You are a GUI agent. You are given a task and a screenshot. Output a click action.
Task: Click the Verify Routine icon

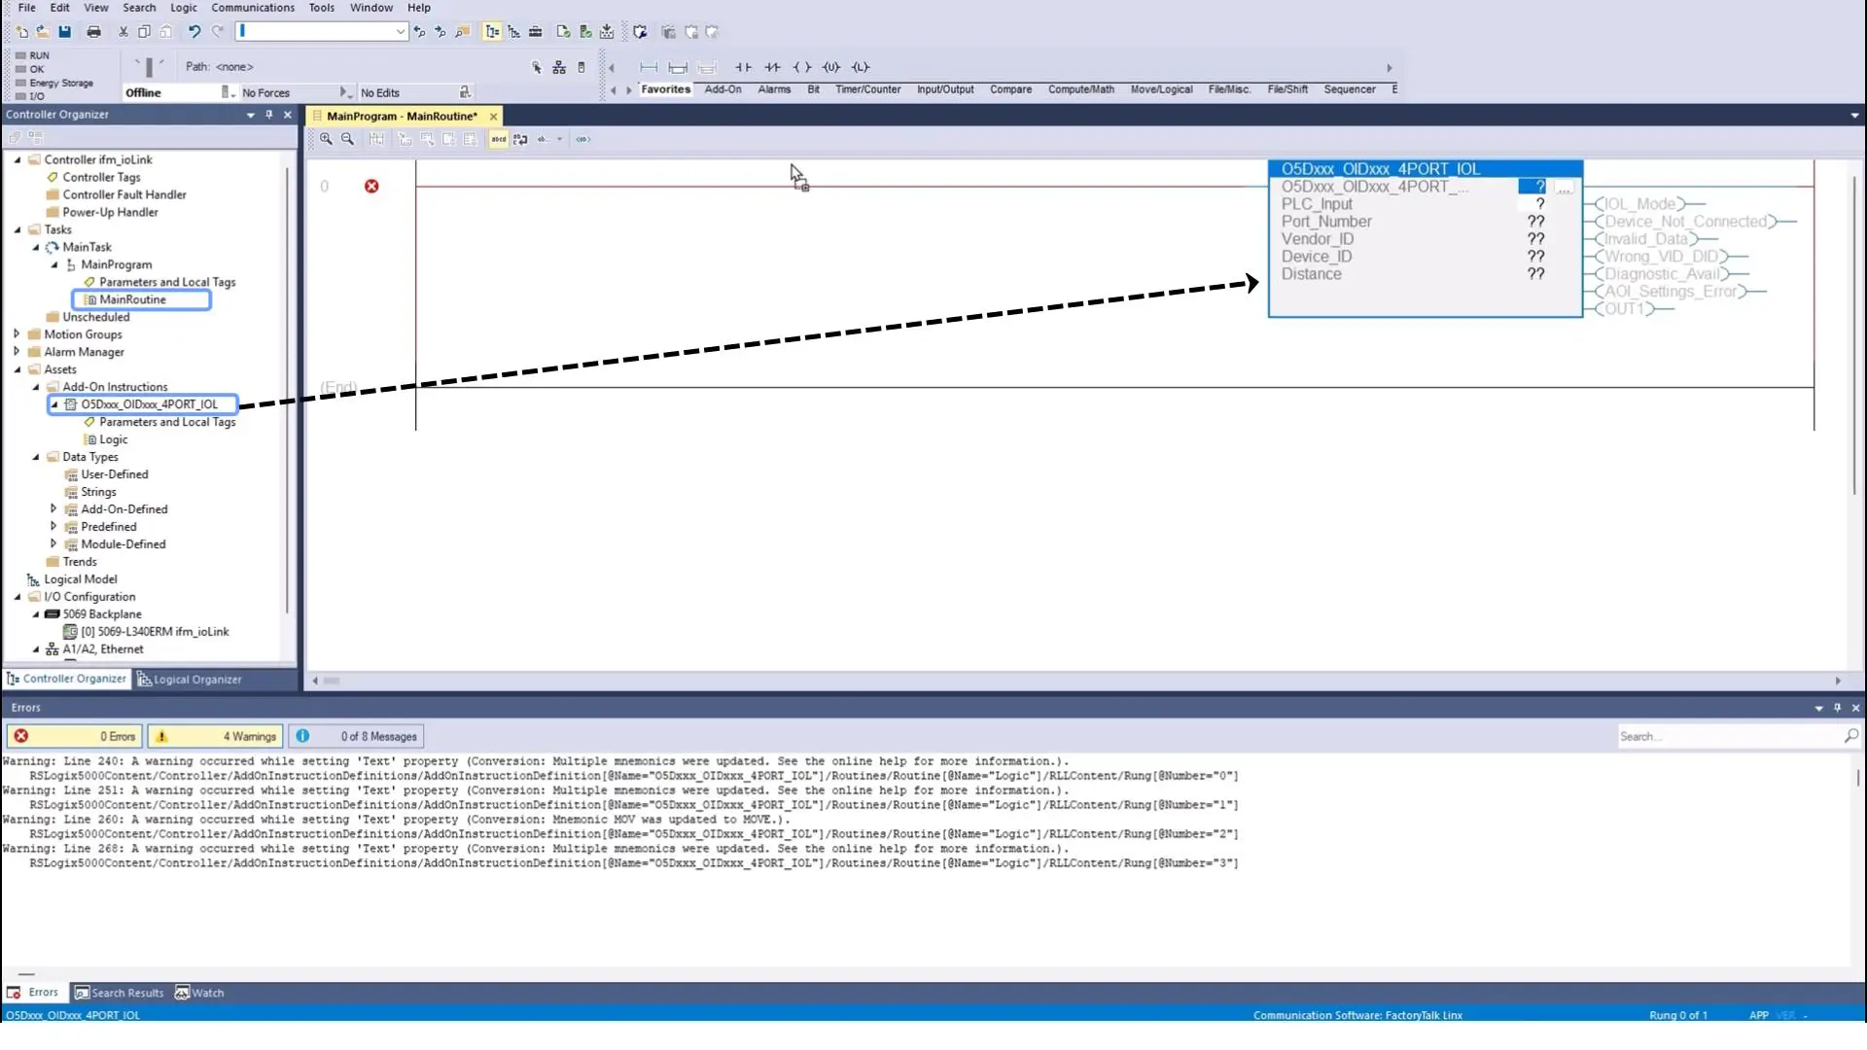(563, 32)
